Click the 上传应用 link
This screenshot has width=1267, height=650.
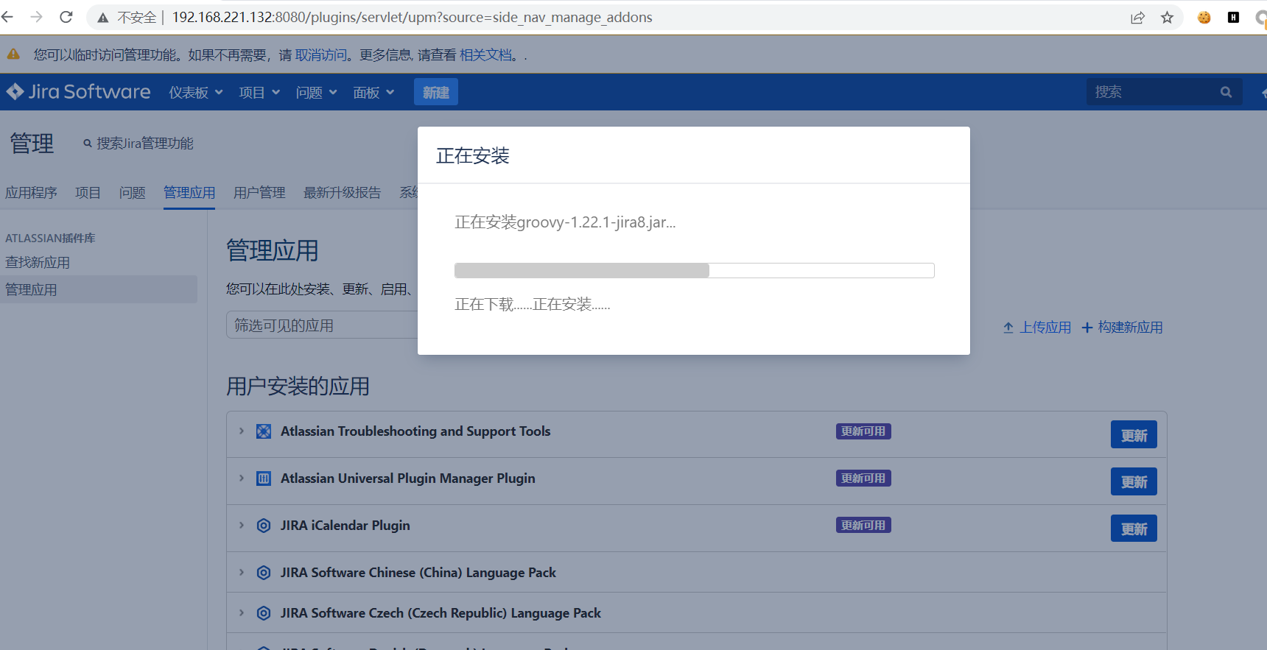click(x=1045, y=328)
